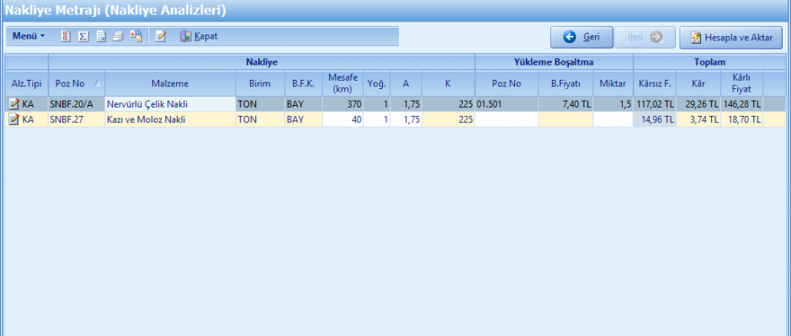The height and width of the screenshot is (336, 791).
Task: Click the export pages toolbar icon
Action: point(136,37)
